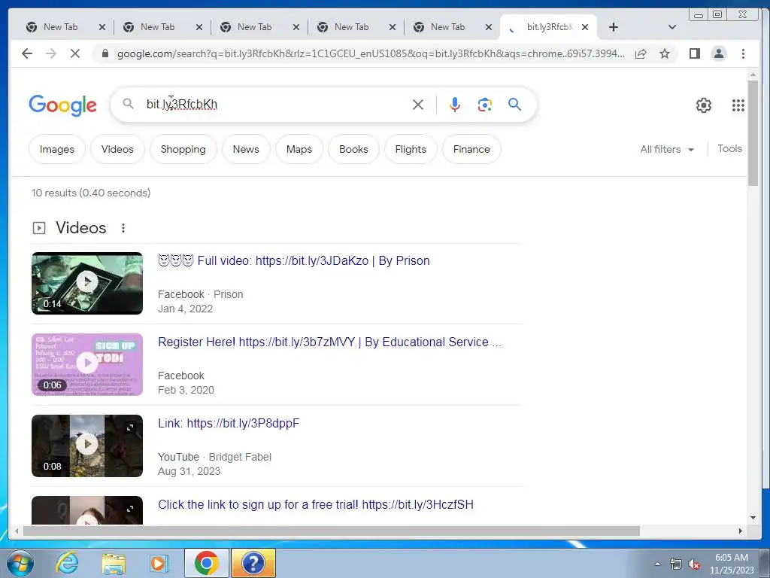This screenshot has width=770, height=578.
Task: Switch to the third New Tab
Action: click(254, 27)
